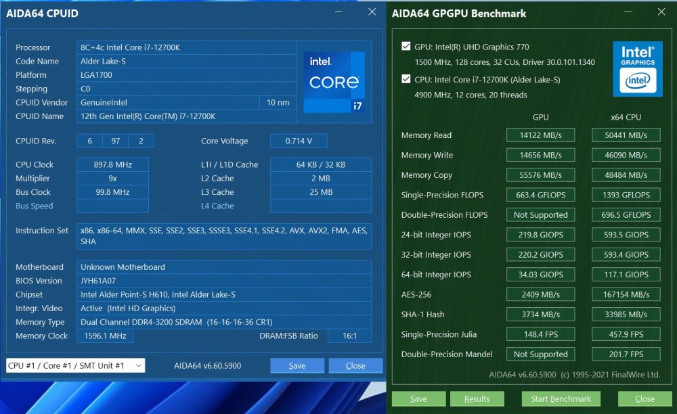Click the L2 Cache value 2 MB

click(x=321, y=179)
